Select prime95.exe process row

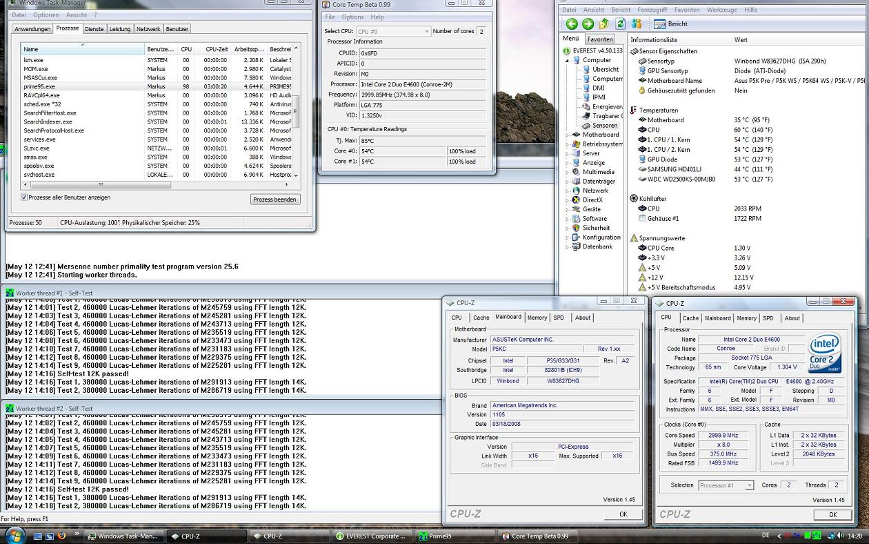(156, 87)
